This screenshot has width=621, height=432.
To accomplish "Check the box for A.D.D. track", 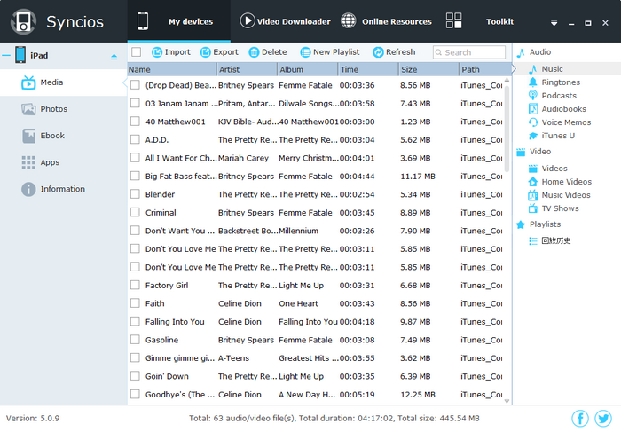I will coord(135,139).
